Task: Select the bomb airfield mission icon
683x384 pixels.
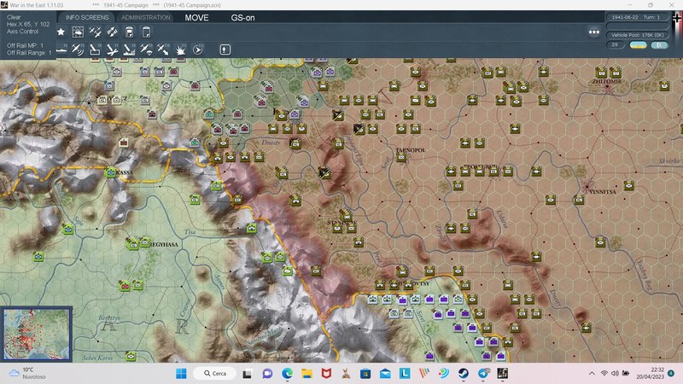Action: (112, 49)
